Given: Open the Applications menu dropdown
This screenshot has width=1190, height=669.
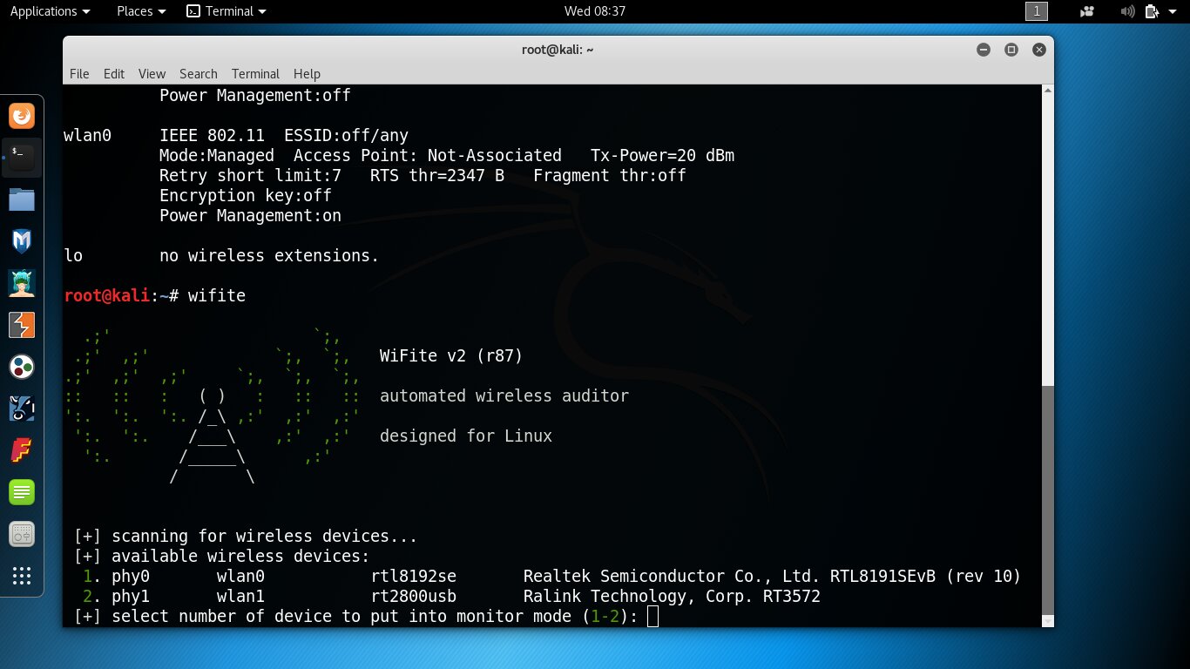Looking at the screenshot, I should (50, 11).
